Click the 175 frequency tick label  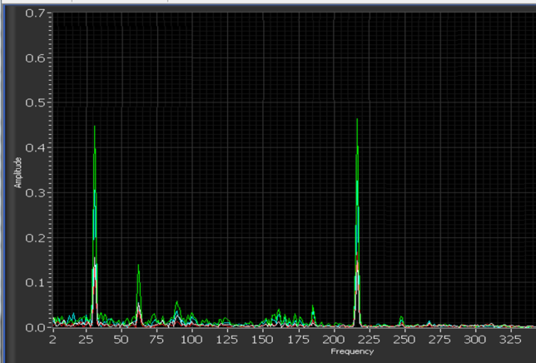(298, 340)
